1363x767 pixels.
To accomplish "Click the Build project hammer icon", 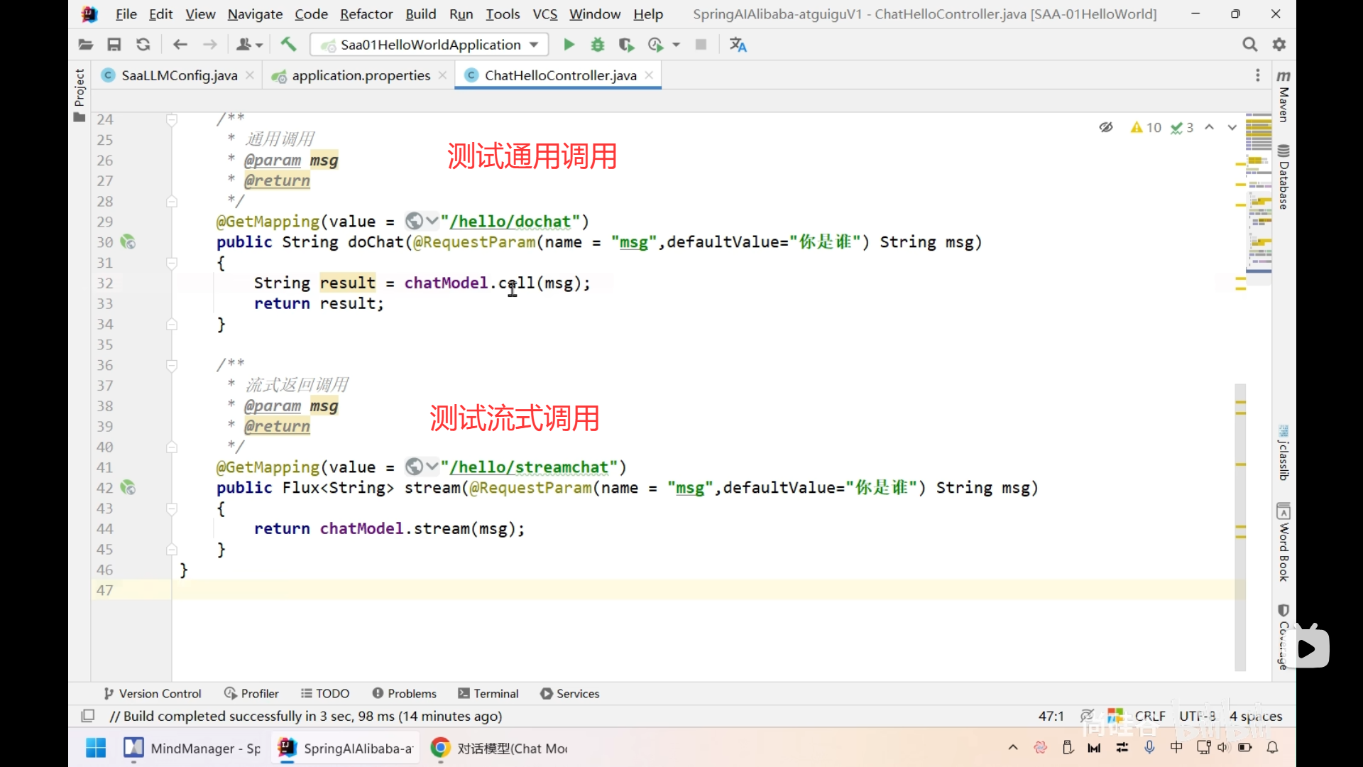I will [x=288, y=45].
